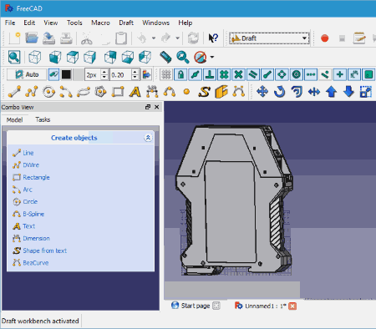Collapse the Create objects panel
The image size is (376, 329).
click(x=148, y=138)
